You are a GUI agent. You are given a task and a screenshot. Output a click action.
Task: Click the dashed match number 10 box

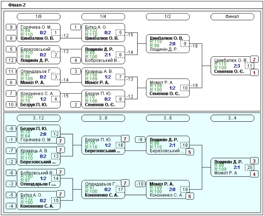coord(185,88)
